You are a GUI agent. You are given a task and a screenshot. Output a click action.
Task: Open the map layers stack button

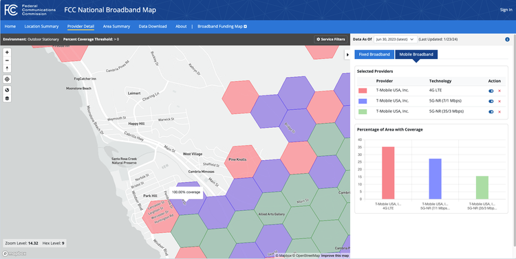tap(7, 98)
